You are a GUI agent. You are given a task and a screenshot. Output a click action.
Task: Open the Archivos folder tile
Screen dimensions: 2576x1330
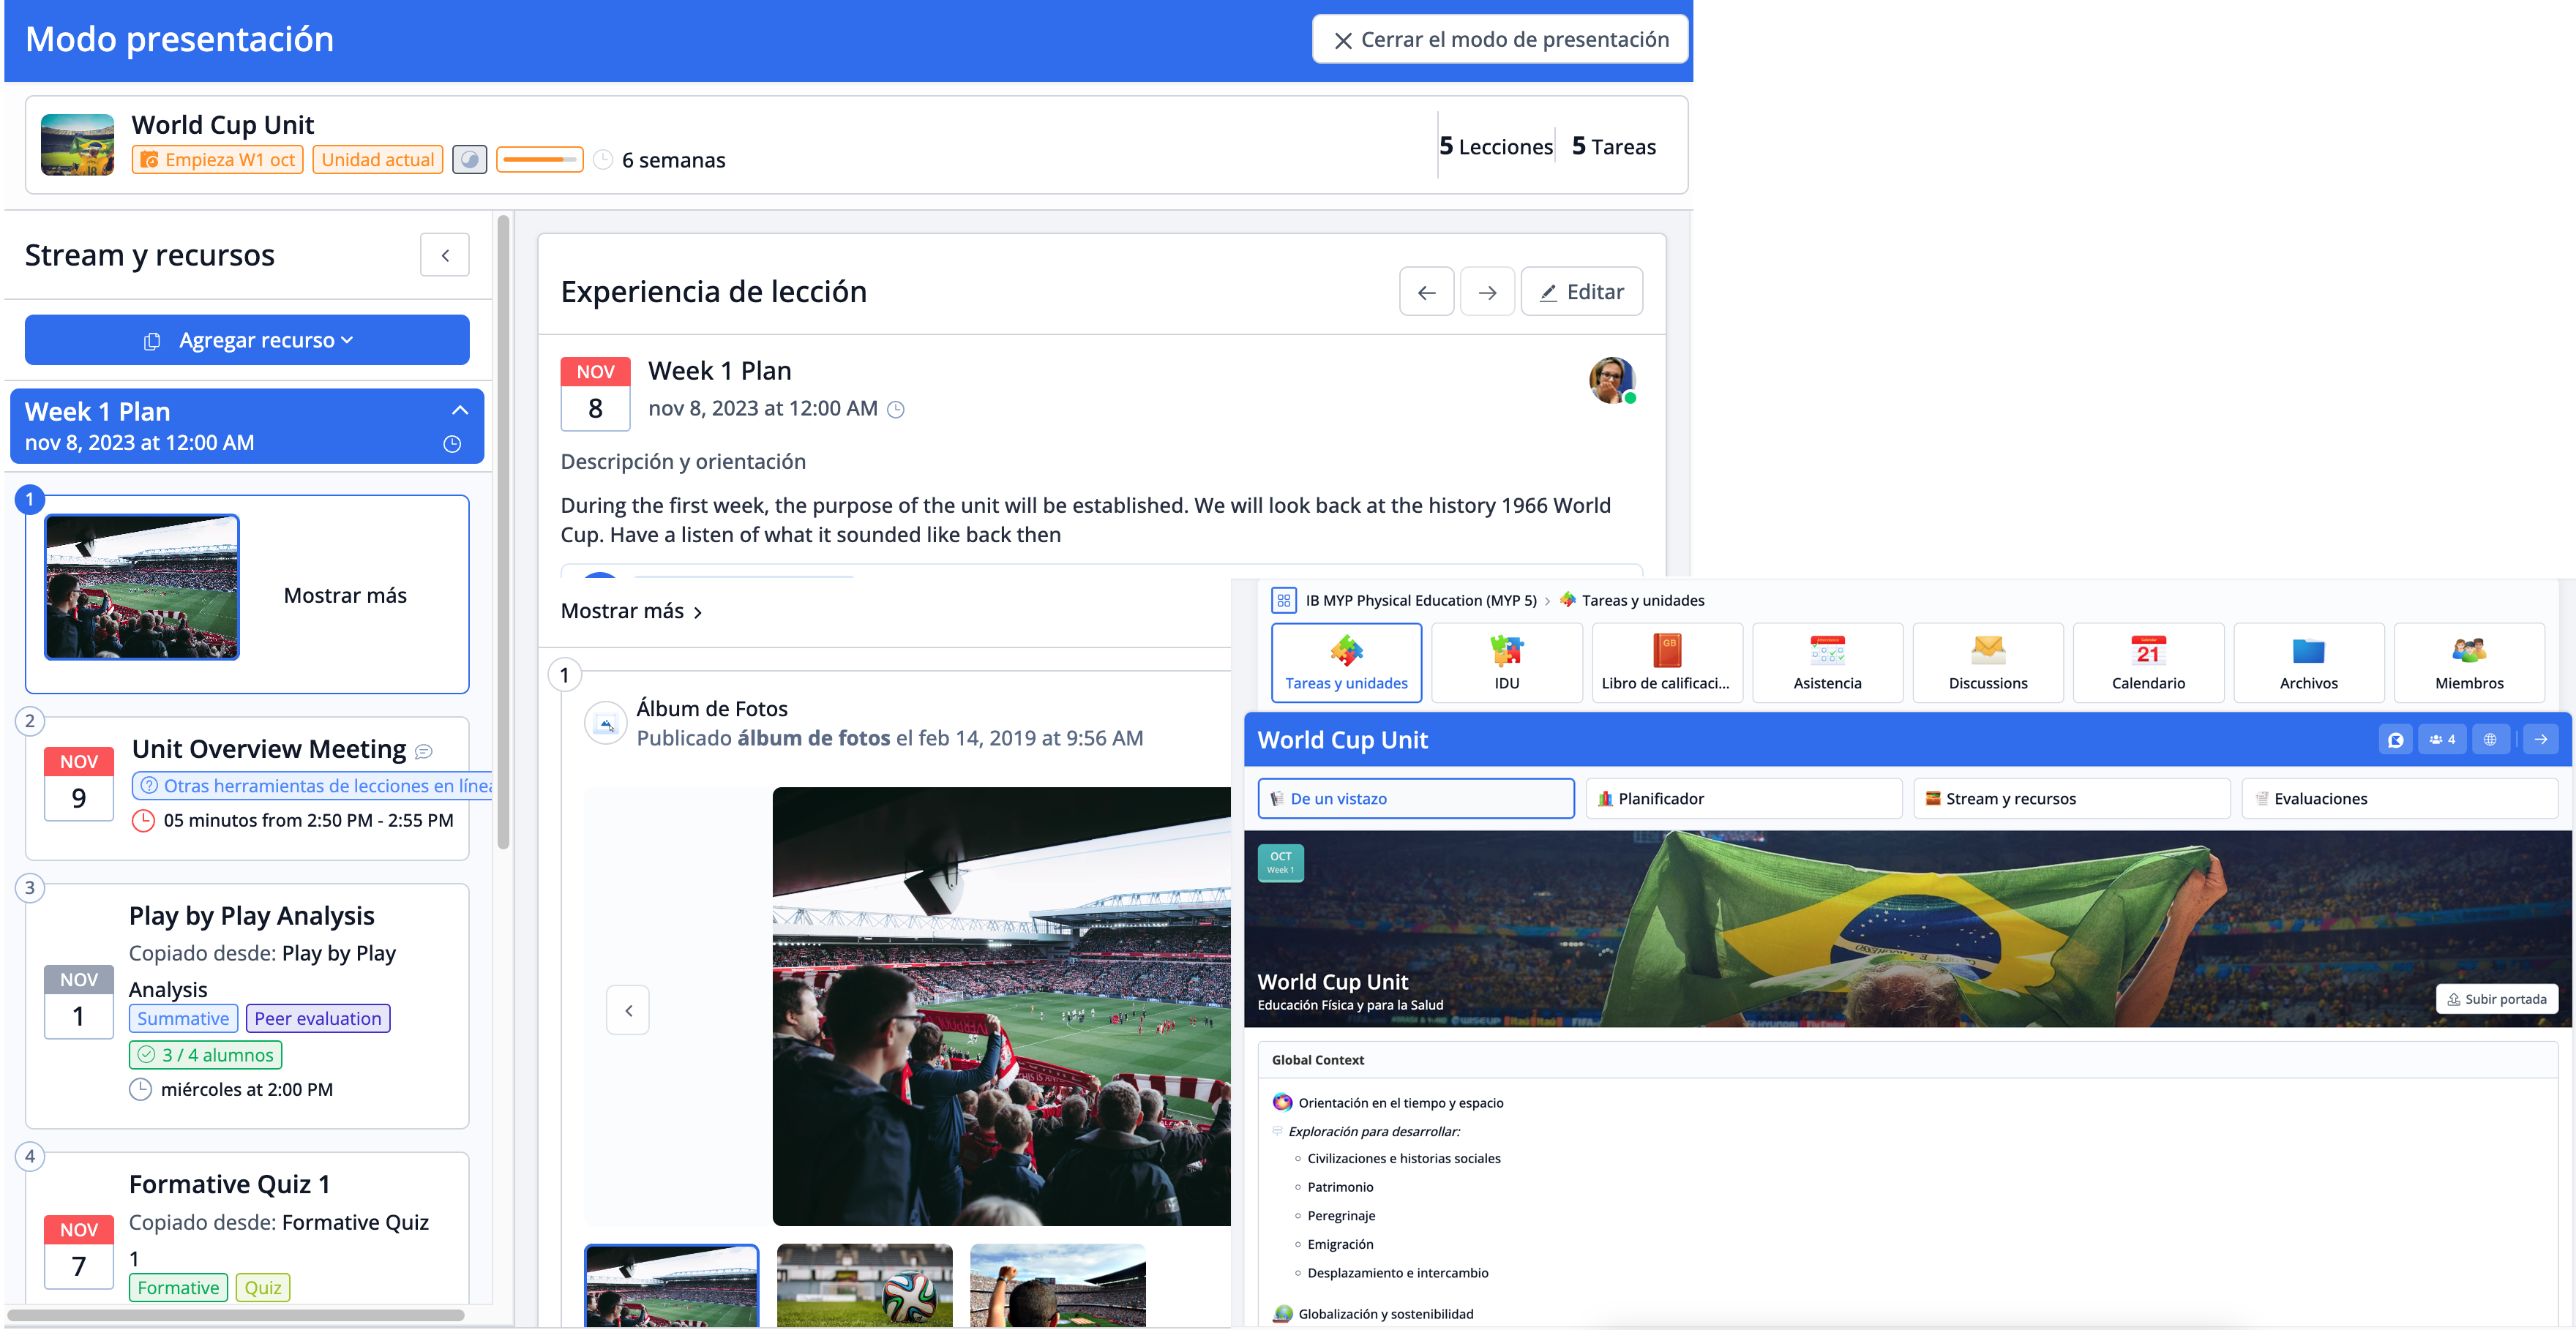[2308, 662]
